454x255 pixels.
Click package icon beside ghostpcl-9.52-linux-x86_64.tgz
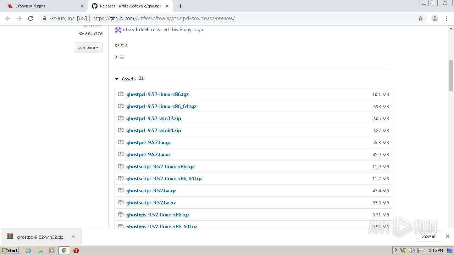[x=121, y=106]
